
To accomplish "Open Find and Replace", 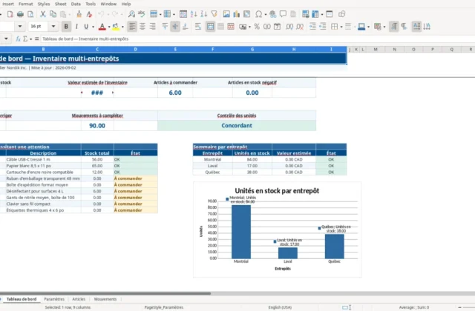I will (131, 14).
